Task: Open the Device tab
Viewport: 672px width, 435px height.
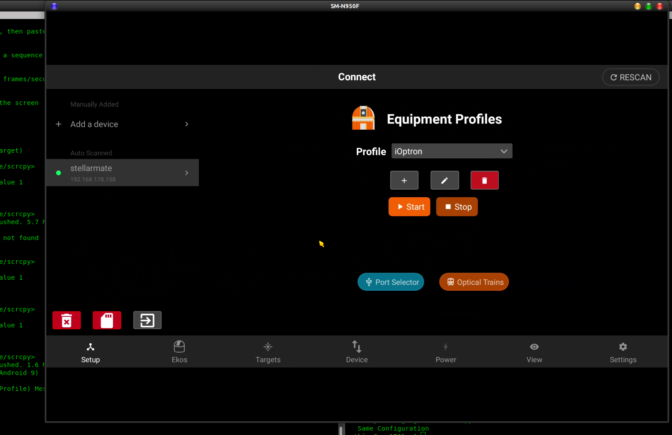Action: tap(357, 352)
